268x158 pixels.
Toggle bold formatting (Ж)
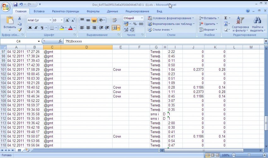click(x=30, y=28)
